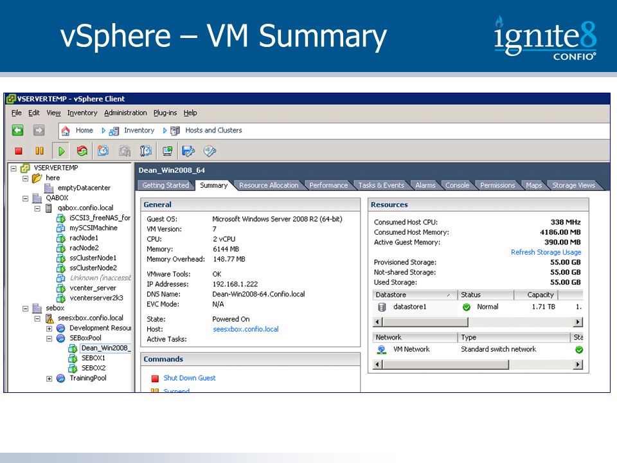This screenshot has width=617, height=463.
Task: Collapse the 'here' folder node
Action: coord(26,178)
